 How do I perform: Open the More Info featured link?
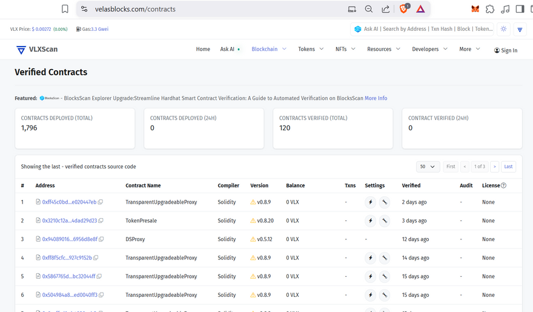click(376, 98)
